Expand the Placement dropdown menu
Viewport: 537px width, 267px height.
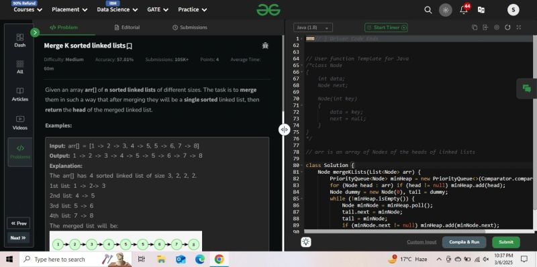tap(70, 9)
